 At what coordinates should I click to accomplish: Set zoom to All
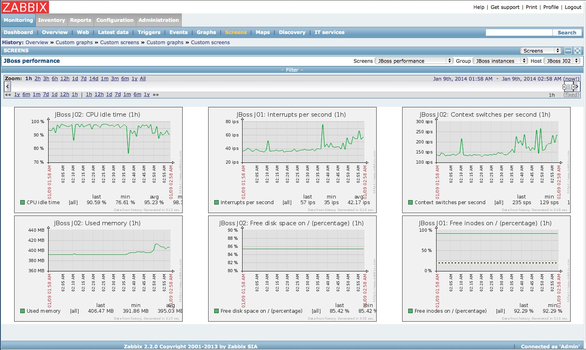(x=143, y=79)
